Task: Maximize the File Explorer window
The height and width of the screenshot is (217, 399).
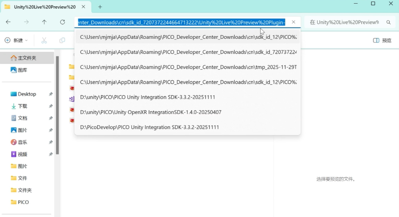Action: click(373, 4)
